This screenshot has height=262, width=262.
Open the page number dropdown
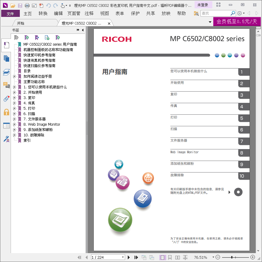(123, 257)
